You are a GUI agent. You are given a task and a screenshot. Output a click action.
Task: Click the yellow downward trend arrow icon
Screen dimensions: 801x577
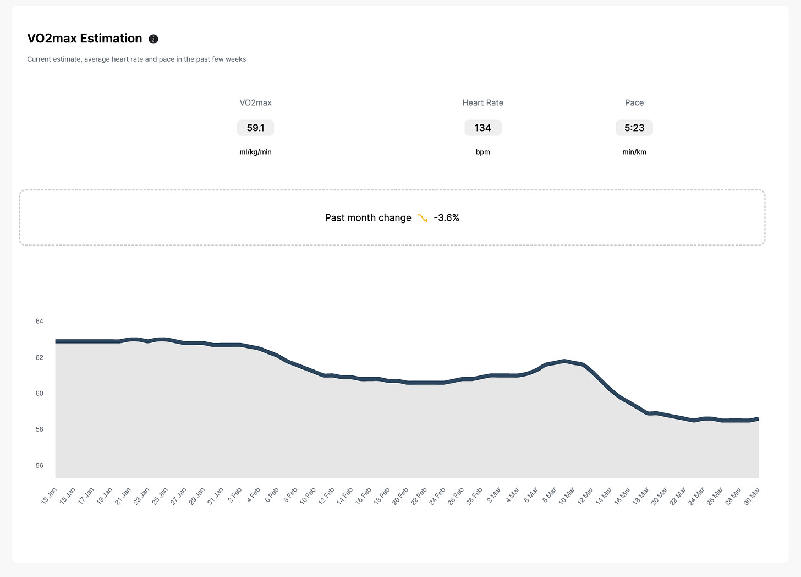(423, 217)
